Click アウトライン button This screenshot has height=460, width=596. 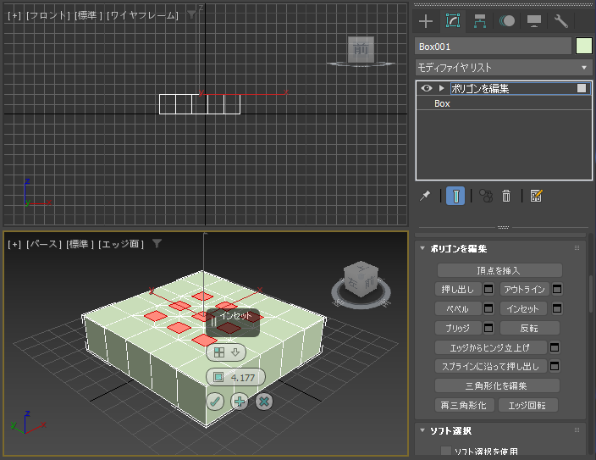click(x=525, y=289)
